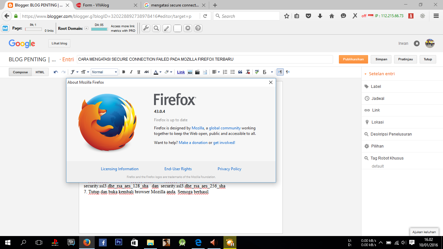Click the Simpan button
This screenshot has height=249, width=443.
[381, 59]
